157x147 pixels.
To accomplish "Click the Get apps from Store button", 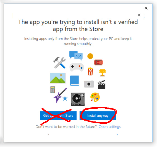I will [x=58, y=116].
